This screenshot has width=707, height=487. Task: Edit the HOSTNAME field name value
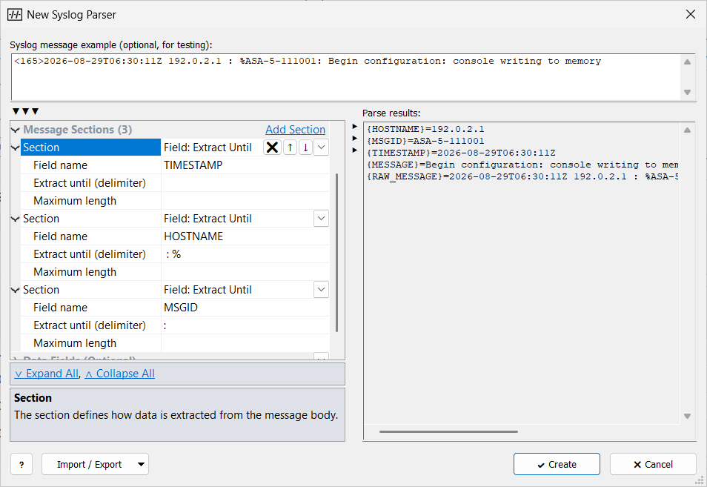point(245,236)
